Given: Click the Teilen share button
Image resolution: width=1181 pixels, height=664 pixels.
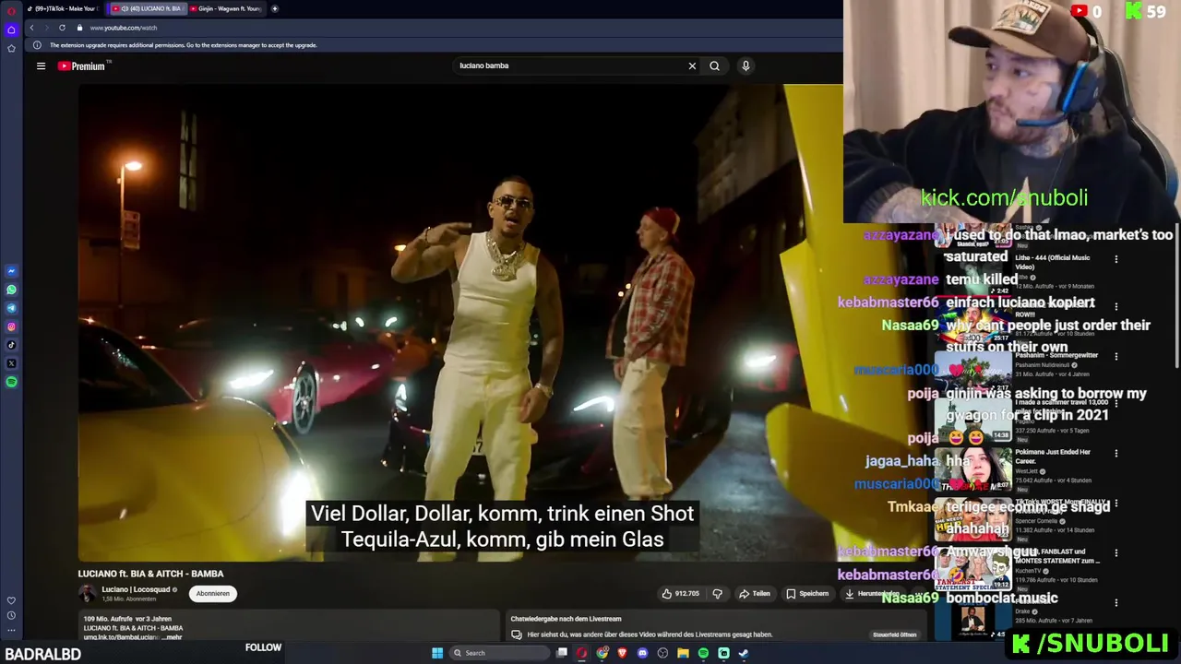Looking at the screenshot, I should [754, 594].
